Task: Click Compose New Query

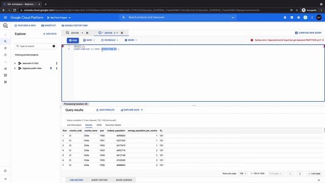Action: (308, 33)
